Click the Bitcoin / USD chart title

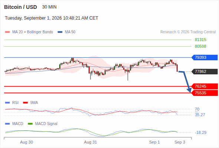[20, 7]
